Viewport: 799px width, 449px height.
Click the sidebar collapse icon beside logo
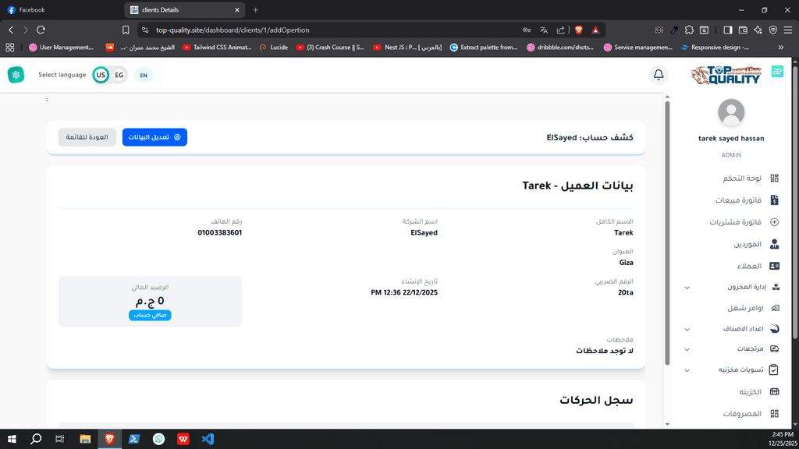[x=777, y=71]
